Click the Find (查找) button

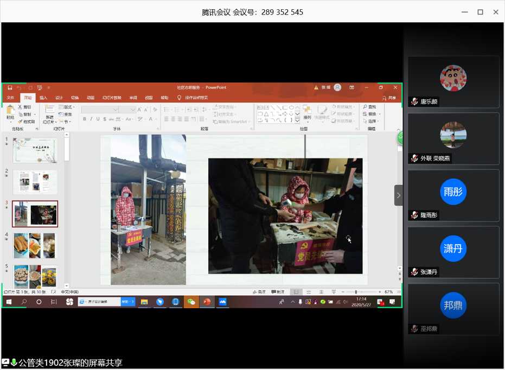click(370, 107)
